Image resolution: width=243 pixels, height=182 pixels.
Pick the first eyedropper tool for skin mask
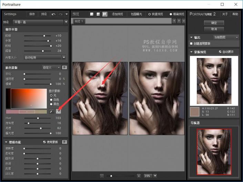click(51, 111)
